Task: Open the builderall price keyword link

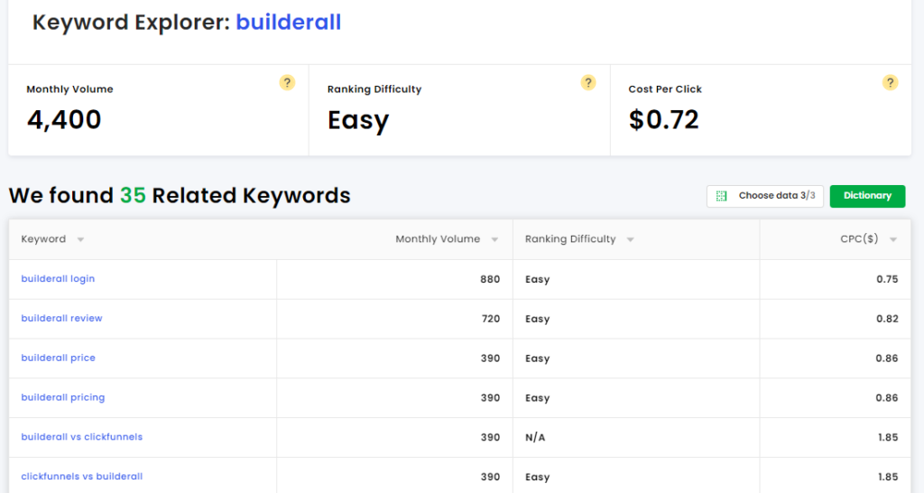Action: pos(59,358)
